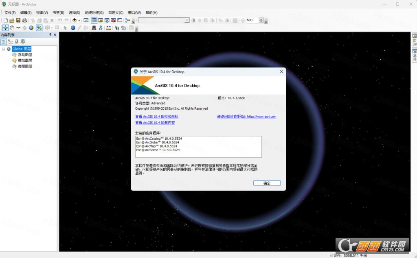Open the Standard toolbar options arrow
This screenshot has height=258, width=417.
[x=133, y=21]
